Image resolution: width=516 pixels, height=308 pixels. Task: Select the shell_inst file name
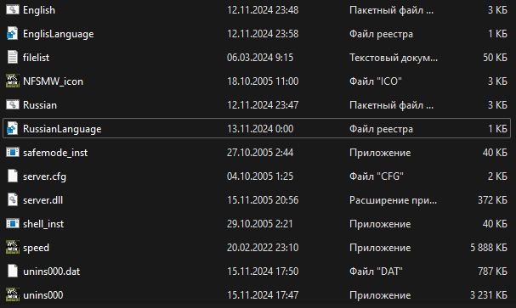pos(43,224)
